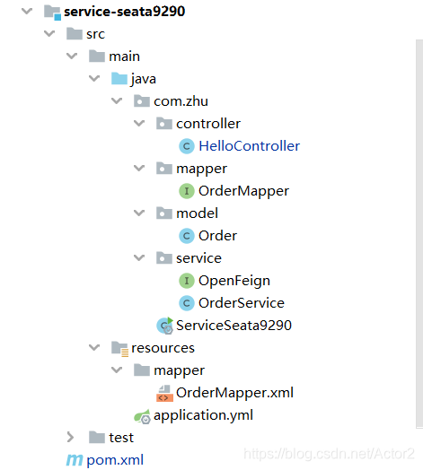This screenshot has width=423, height=470.
Task: Click the Order class icon
Action: (187, 236)
